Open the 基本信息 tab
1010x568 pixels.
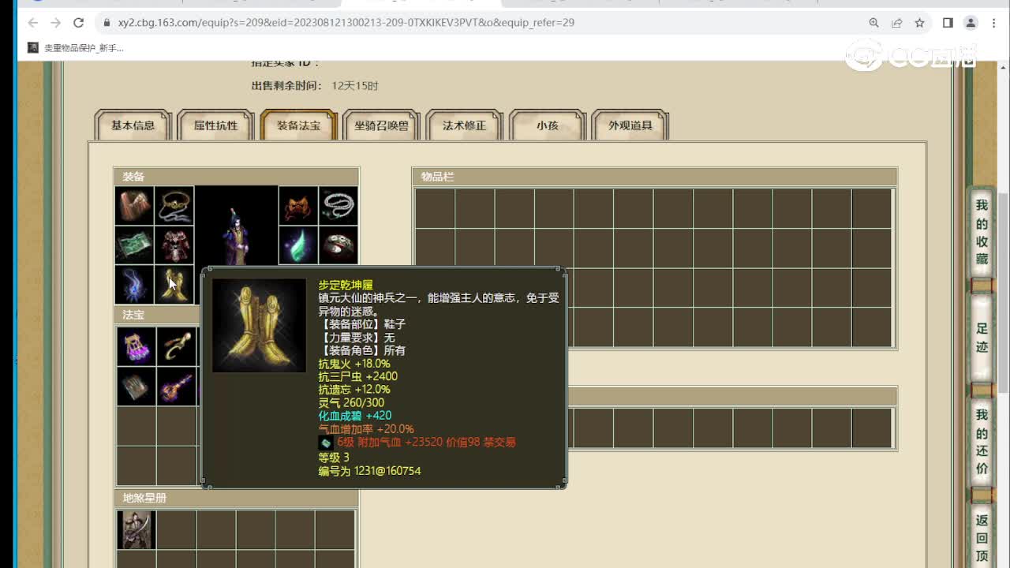pyautogui.click(x=133, y=125)
